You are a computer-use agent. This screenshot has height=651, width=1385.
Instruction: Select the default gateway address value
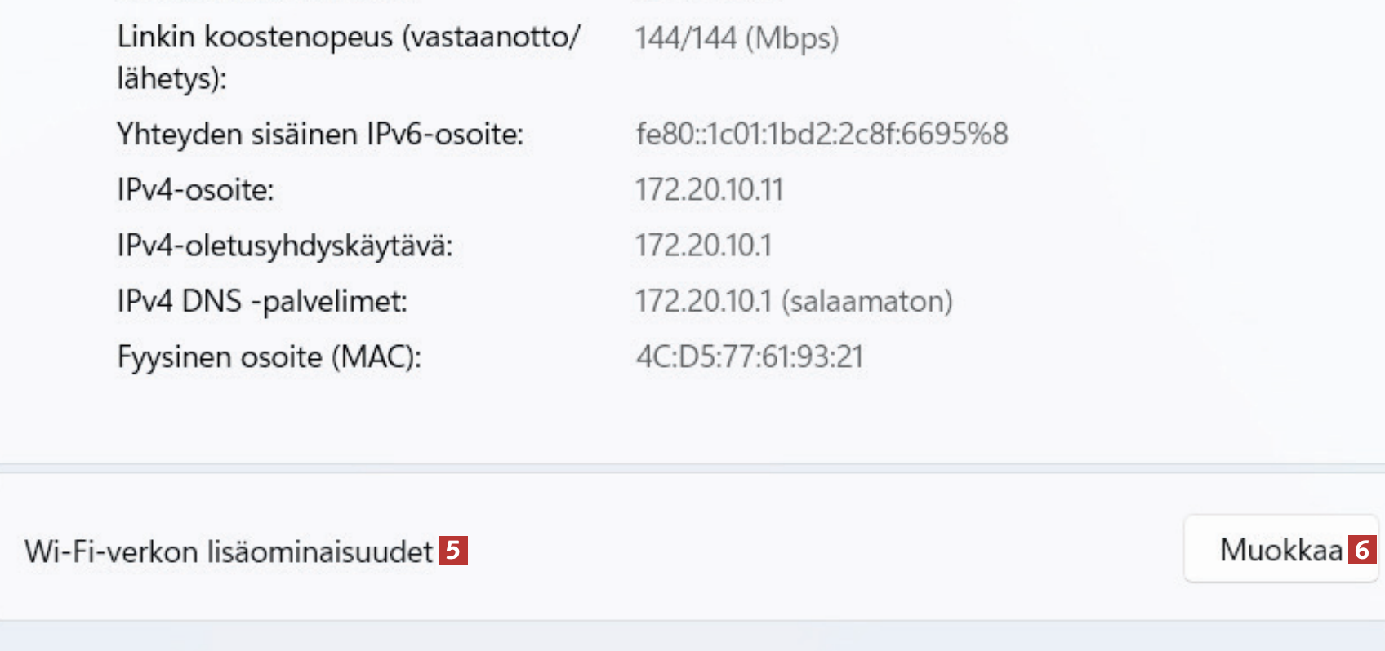703,246
